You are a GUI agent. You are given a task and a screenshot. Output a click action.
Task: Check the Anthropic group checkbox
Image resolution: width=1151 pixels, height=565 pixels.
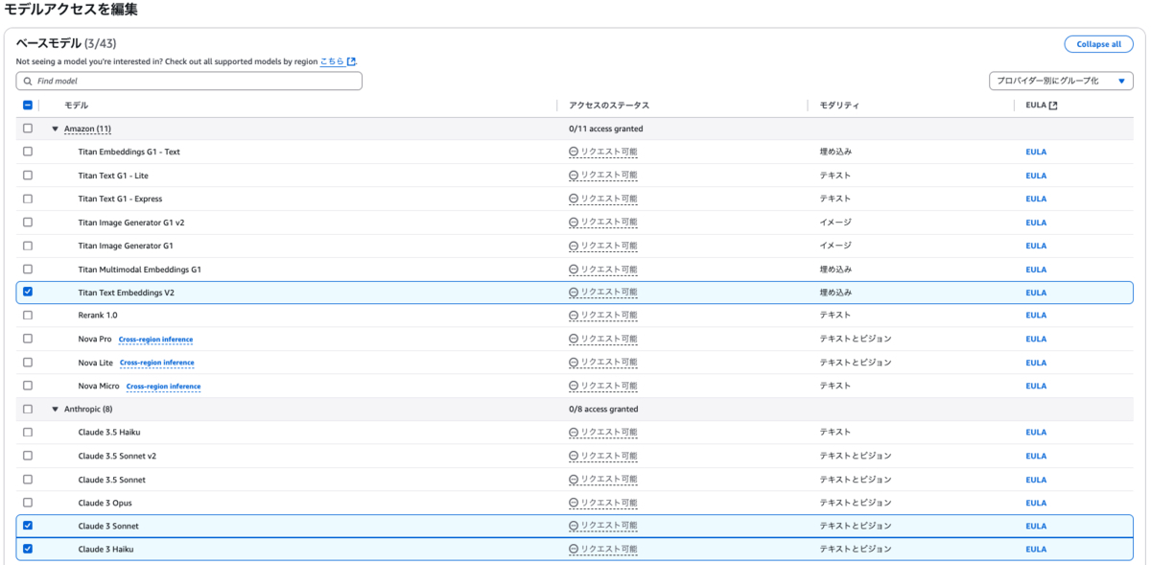tap(27, 409)
